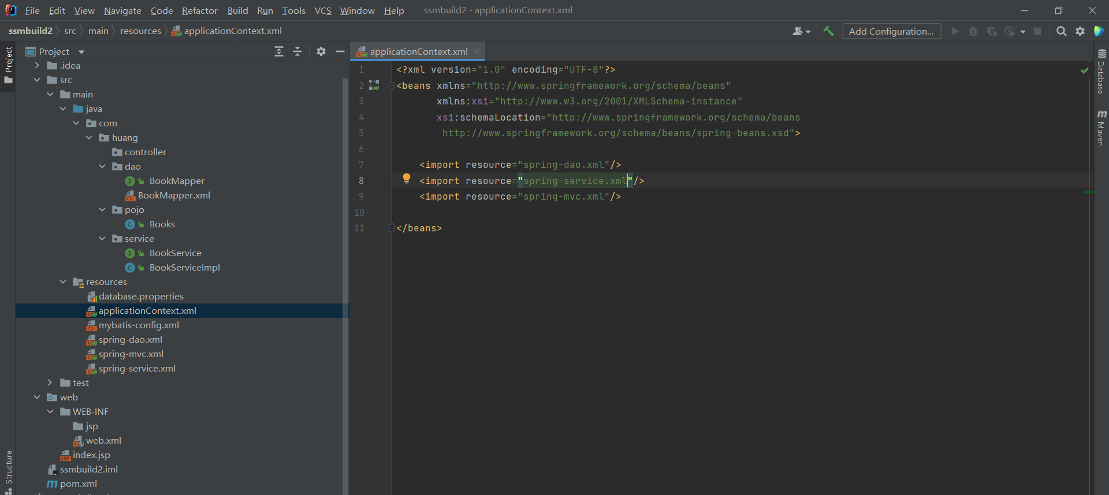Select spring-mvc.xml in the project tree
This screenshot has height=495, width=1109.
131,354
